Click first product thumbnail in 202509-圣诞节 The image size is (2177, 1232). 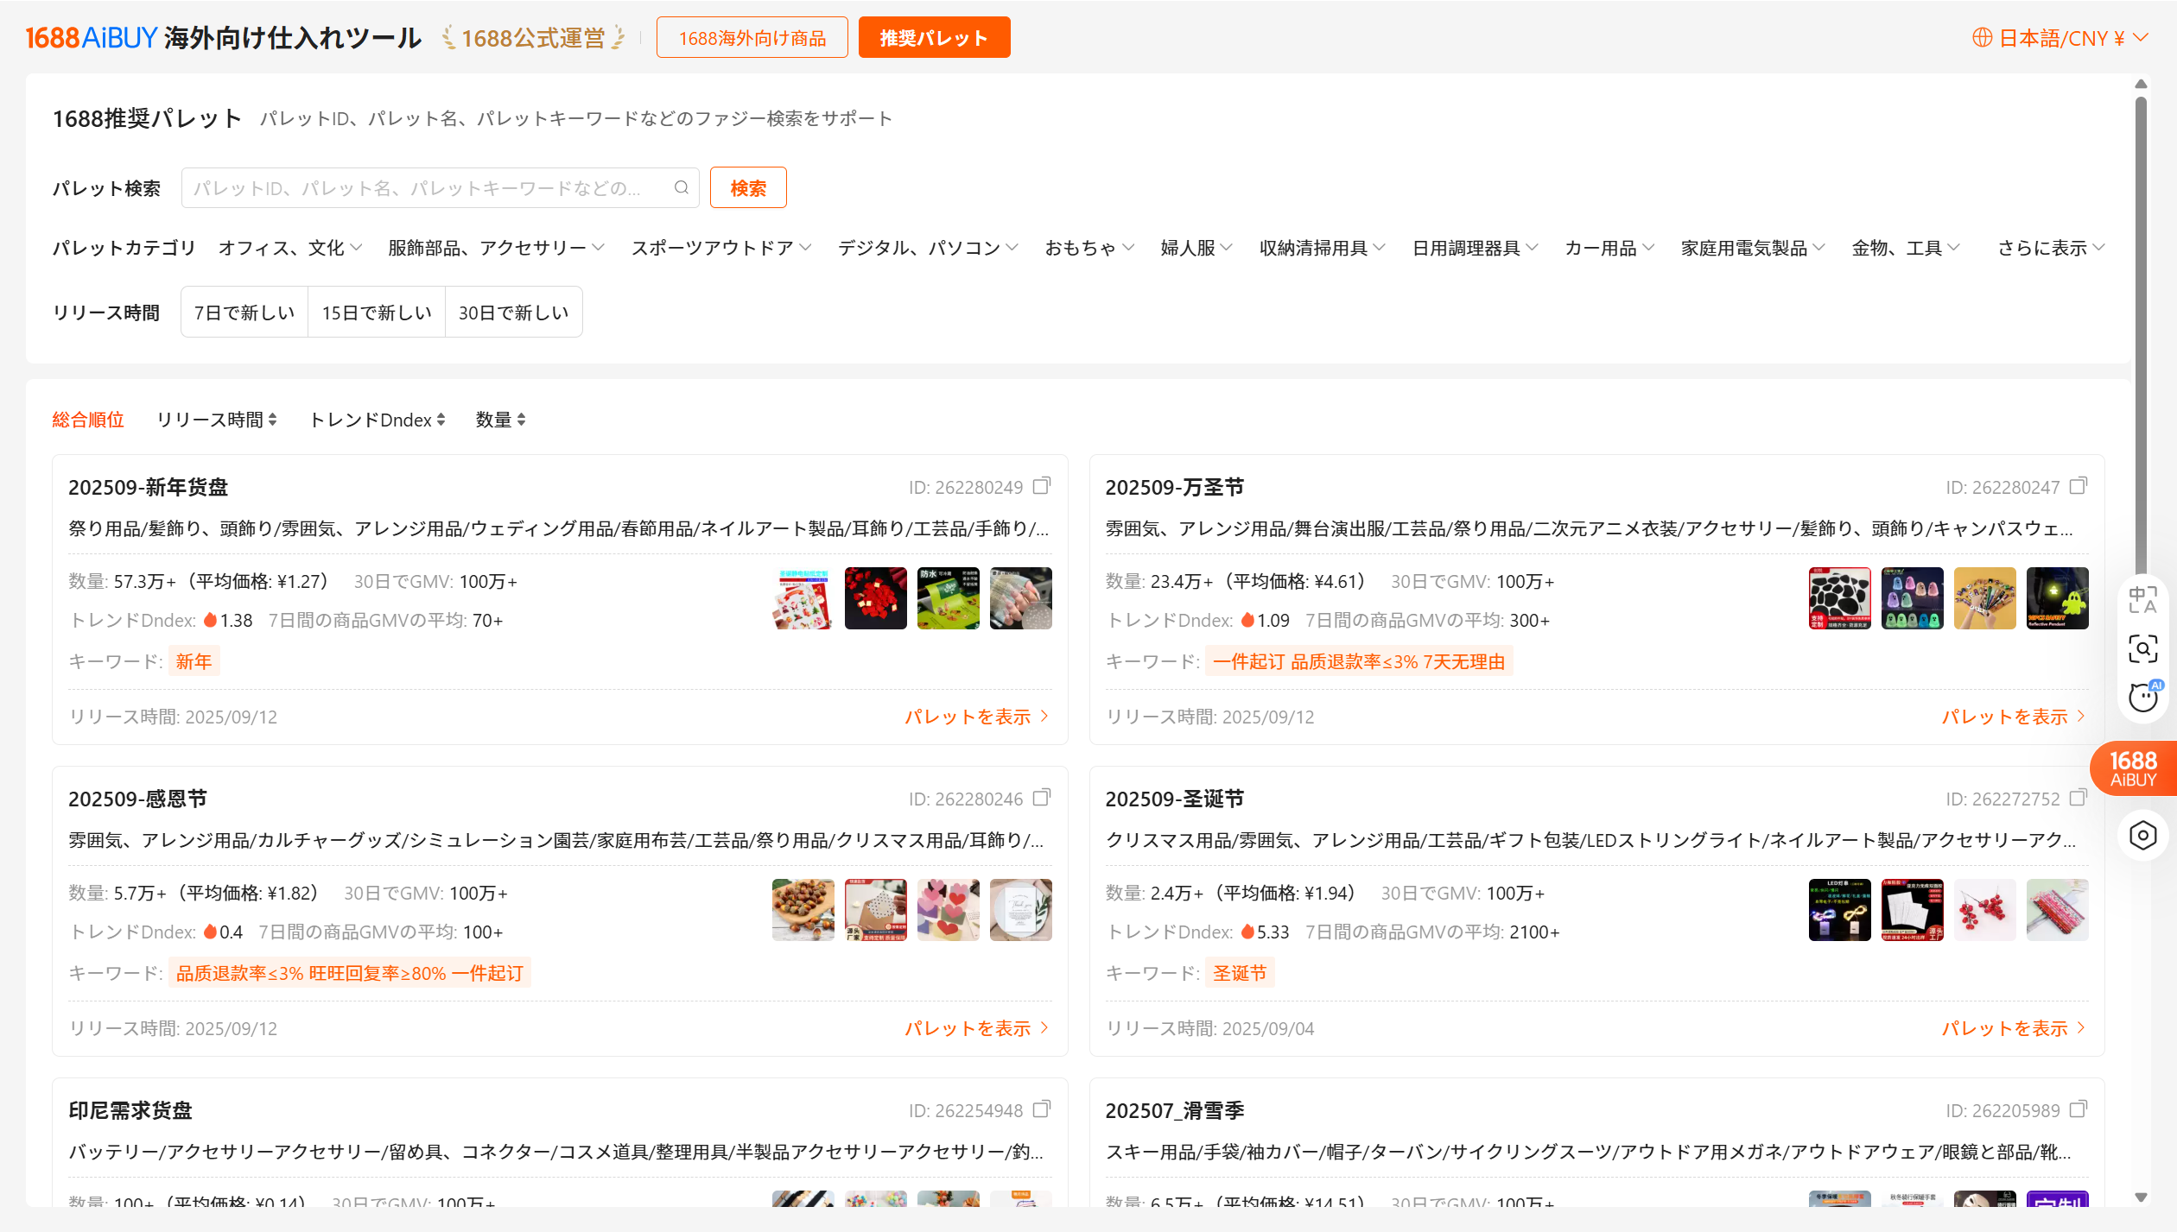click(1839, 910)
